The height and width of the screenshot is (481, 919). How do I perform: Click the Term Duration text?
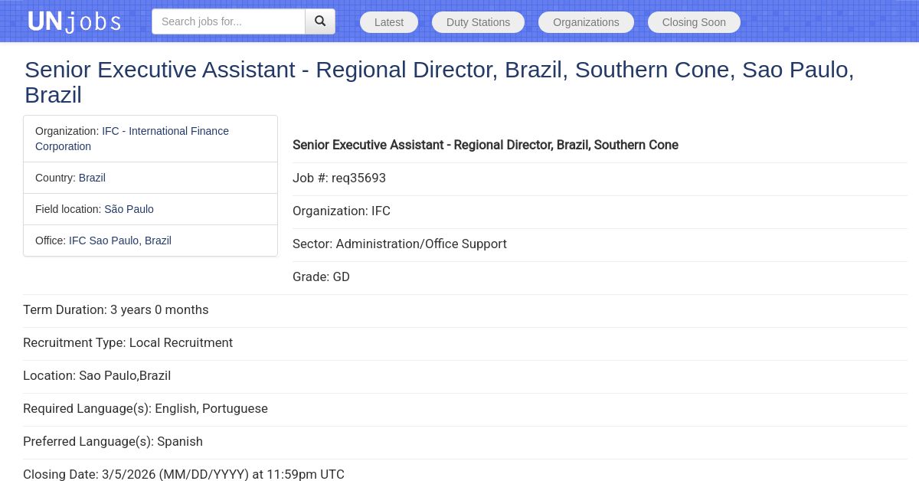(116, 309)
